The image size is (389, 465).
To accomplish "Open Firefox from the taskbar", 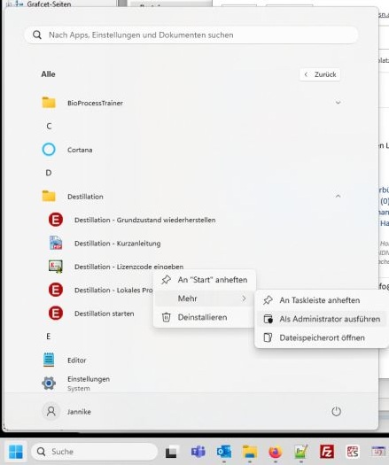I will (276, 452).
